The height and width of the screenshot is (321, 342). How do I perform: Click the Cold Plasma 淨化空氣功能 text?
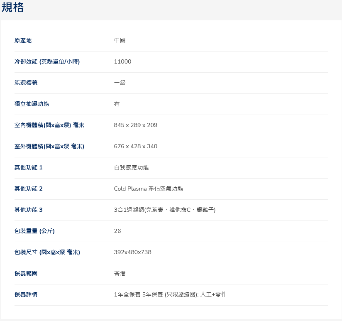coord(148,189)
